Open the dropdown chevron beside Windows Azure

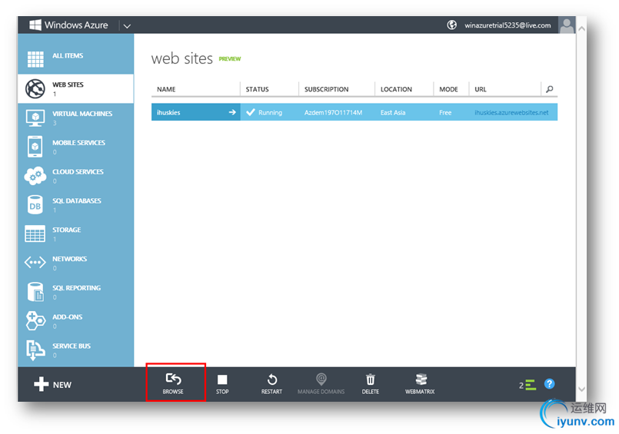[127, 26]
